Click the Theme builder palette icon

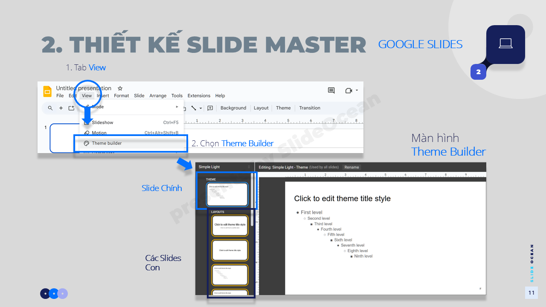tap(87, 143)
